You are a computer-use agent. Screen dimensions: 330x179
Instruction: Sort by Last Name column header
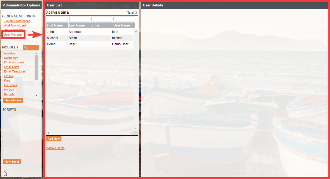click(x=79, y=25)
